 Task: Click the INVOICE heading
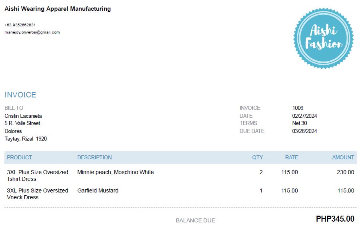(x=20, y=95)
